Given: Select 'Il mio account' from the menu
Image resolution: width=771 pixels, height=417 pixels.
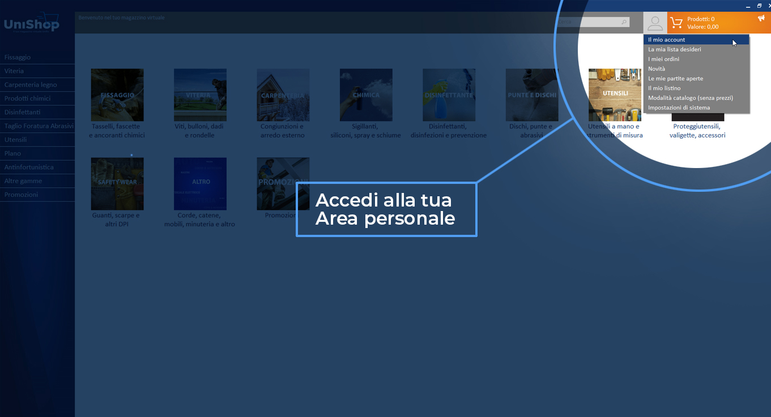Looking at the screenshot, I should (x=696, y=40).
